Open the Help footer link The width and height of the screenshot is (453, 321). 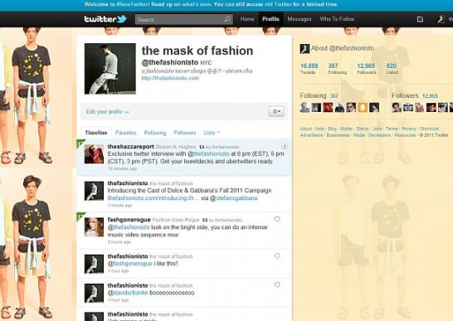click(x=319, y=129)
